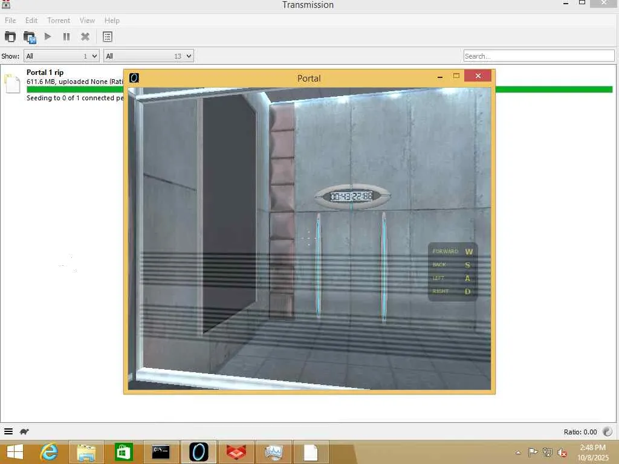This screenshot has width=619, height=464.
Task: Minimize the Portal game window
Action: coord(440,77)
